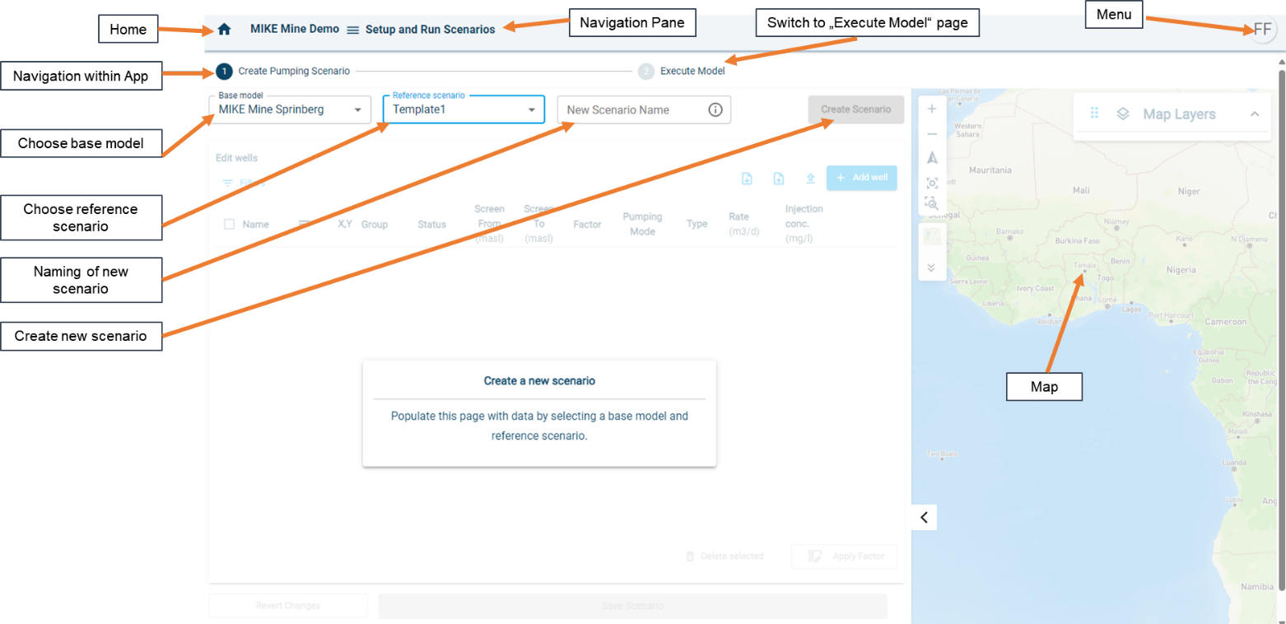The width and height of the screenshot is (1286, 624).
Task: Click the Home icon in the header
Action: (224, 29)
